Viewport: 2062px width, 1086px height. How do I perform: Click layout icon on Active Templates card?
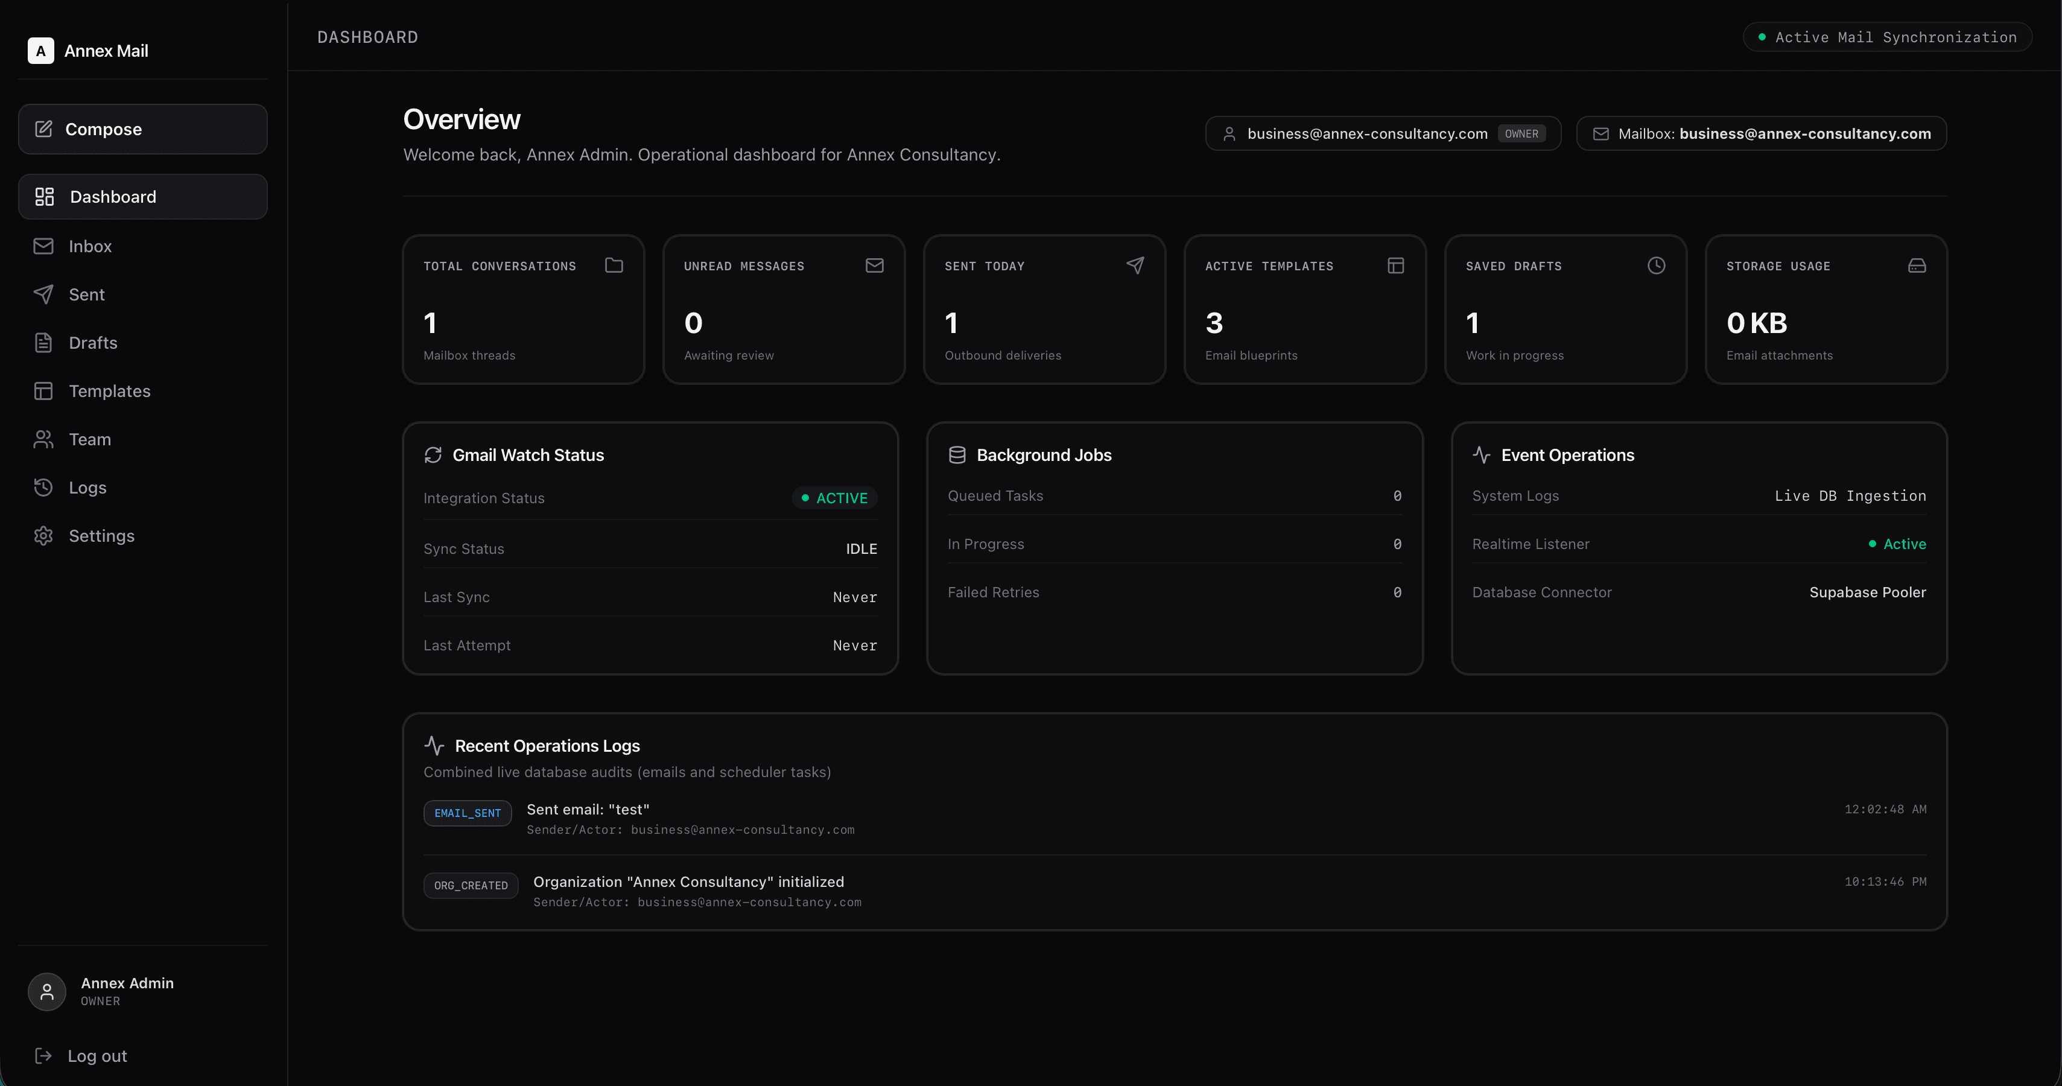1396,265
